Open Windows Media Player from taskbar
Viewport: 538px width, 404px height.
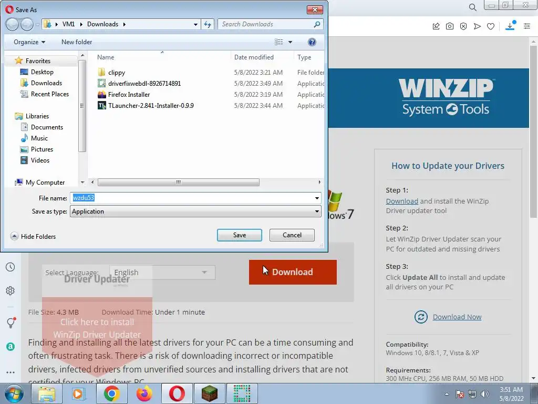point(79,393)
